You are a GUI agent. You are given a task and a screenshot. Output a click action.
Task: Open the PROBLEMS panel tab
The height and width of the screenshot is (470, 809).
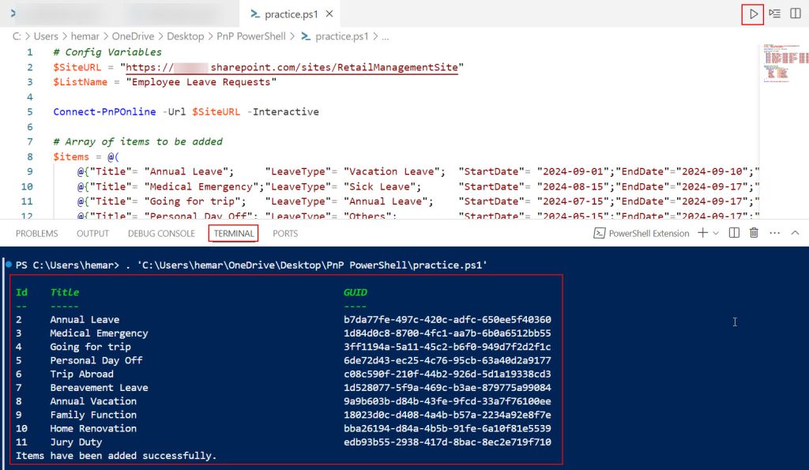36,234
